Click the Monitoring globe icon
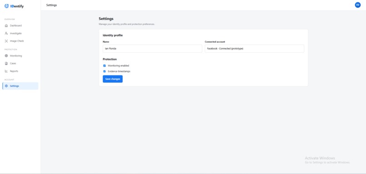Screen dimensions: 366x174 pos(6,56)
